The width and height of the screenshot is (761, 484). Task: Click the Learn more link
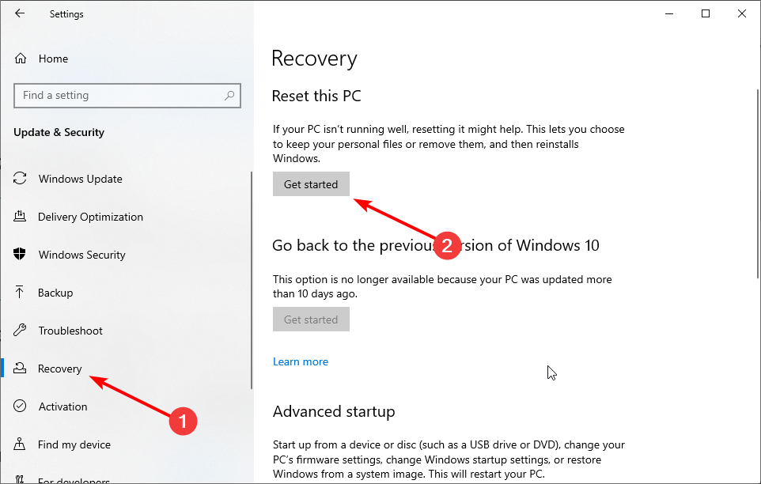[x=301, y=361]
